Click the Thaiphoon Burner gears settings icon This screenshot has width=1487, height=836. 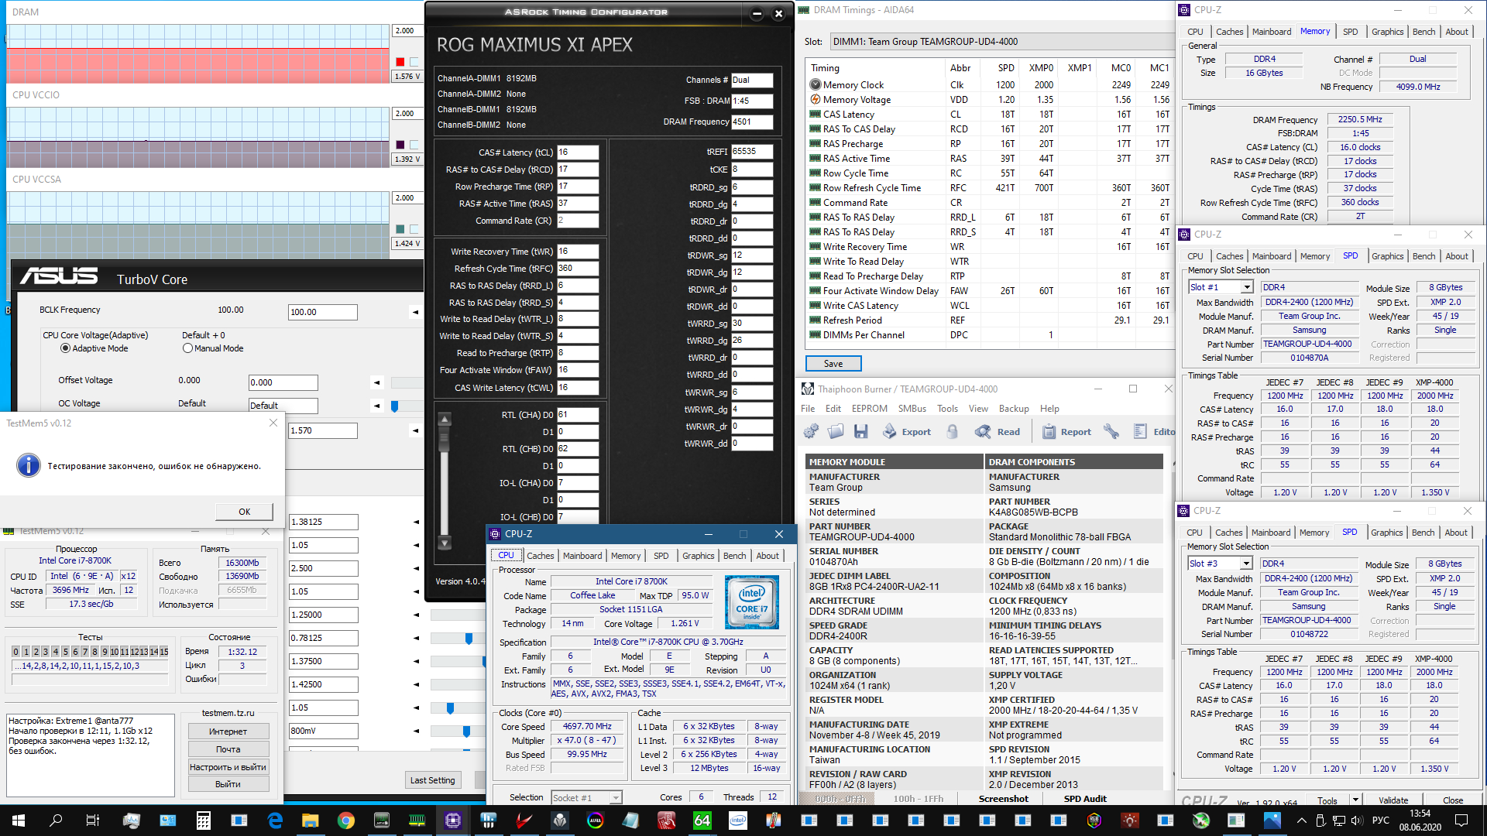(x=811, y=432)
